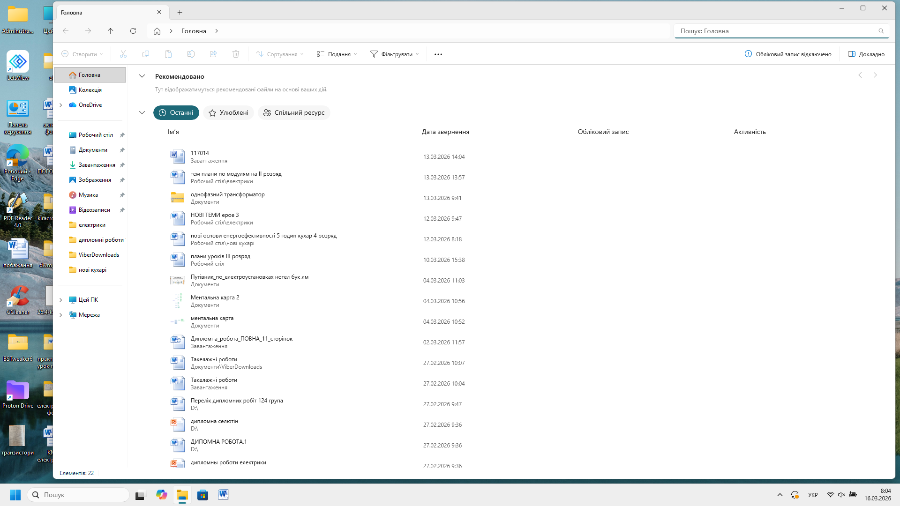Open new tab with plus icon
The height and width of the screenshot is (506, 900).
(180, 13)
